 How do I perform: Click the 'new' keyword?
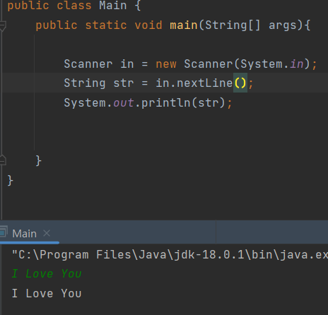pos(166,64)
